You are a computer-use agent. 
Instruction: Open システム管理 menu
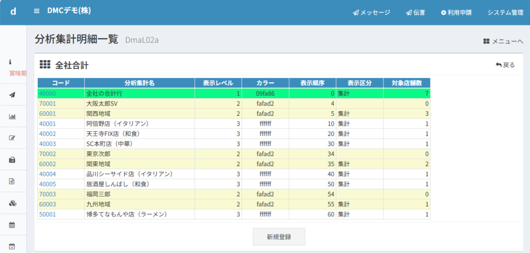505,12
